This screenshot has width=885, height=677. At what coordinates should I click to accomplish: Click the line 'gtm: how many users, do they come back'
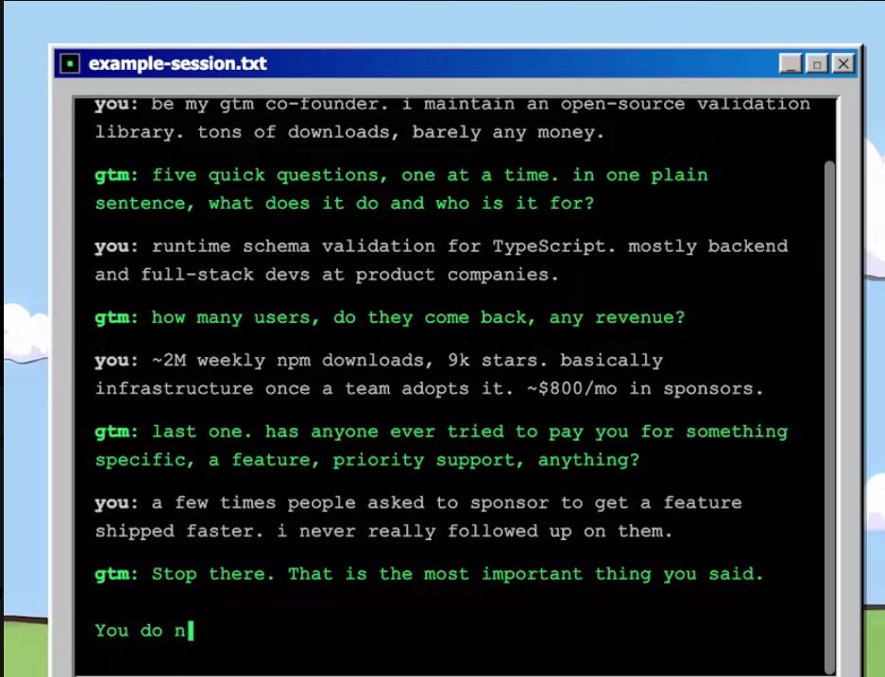390,317
